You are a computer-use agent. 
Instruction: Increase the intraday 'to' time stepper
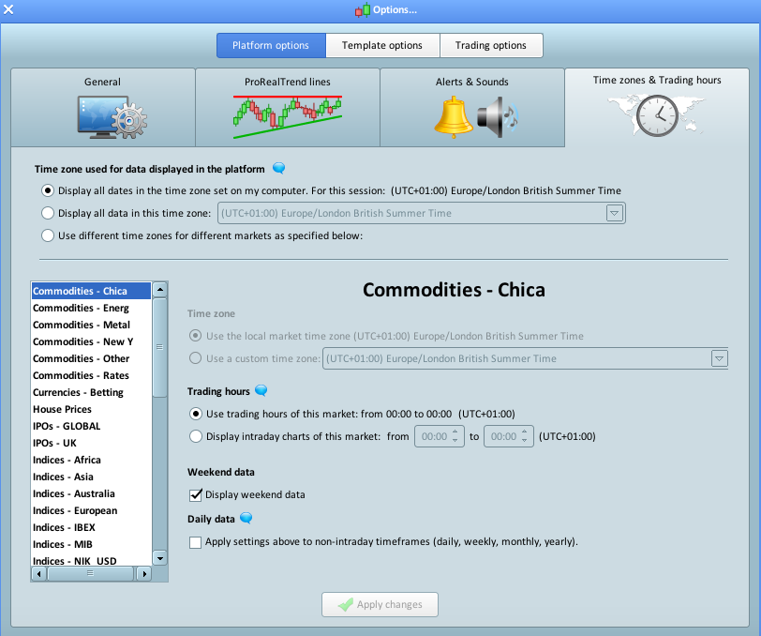pyautogui.click(x=524, y=432)
